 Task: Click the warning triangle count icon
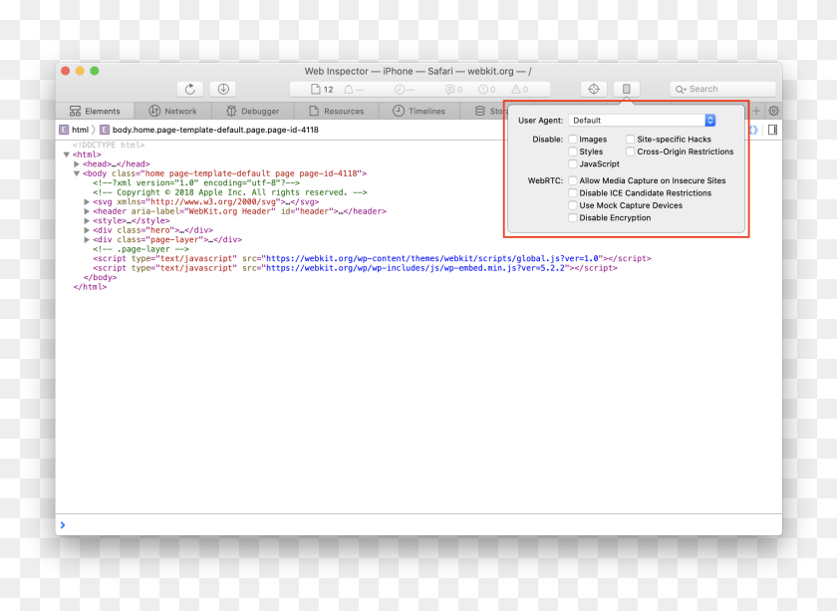[x=520, y=89]
